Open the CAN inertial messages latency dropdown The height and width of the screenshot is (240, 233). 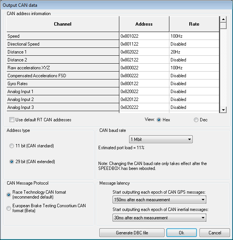point(159,218)
